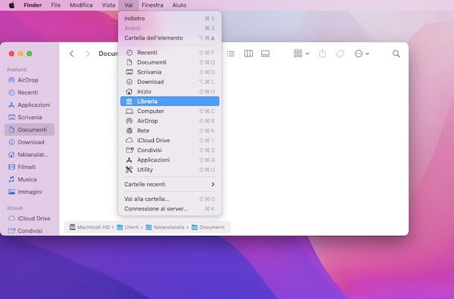Open the Modifica menu

(81, 5)
